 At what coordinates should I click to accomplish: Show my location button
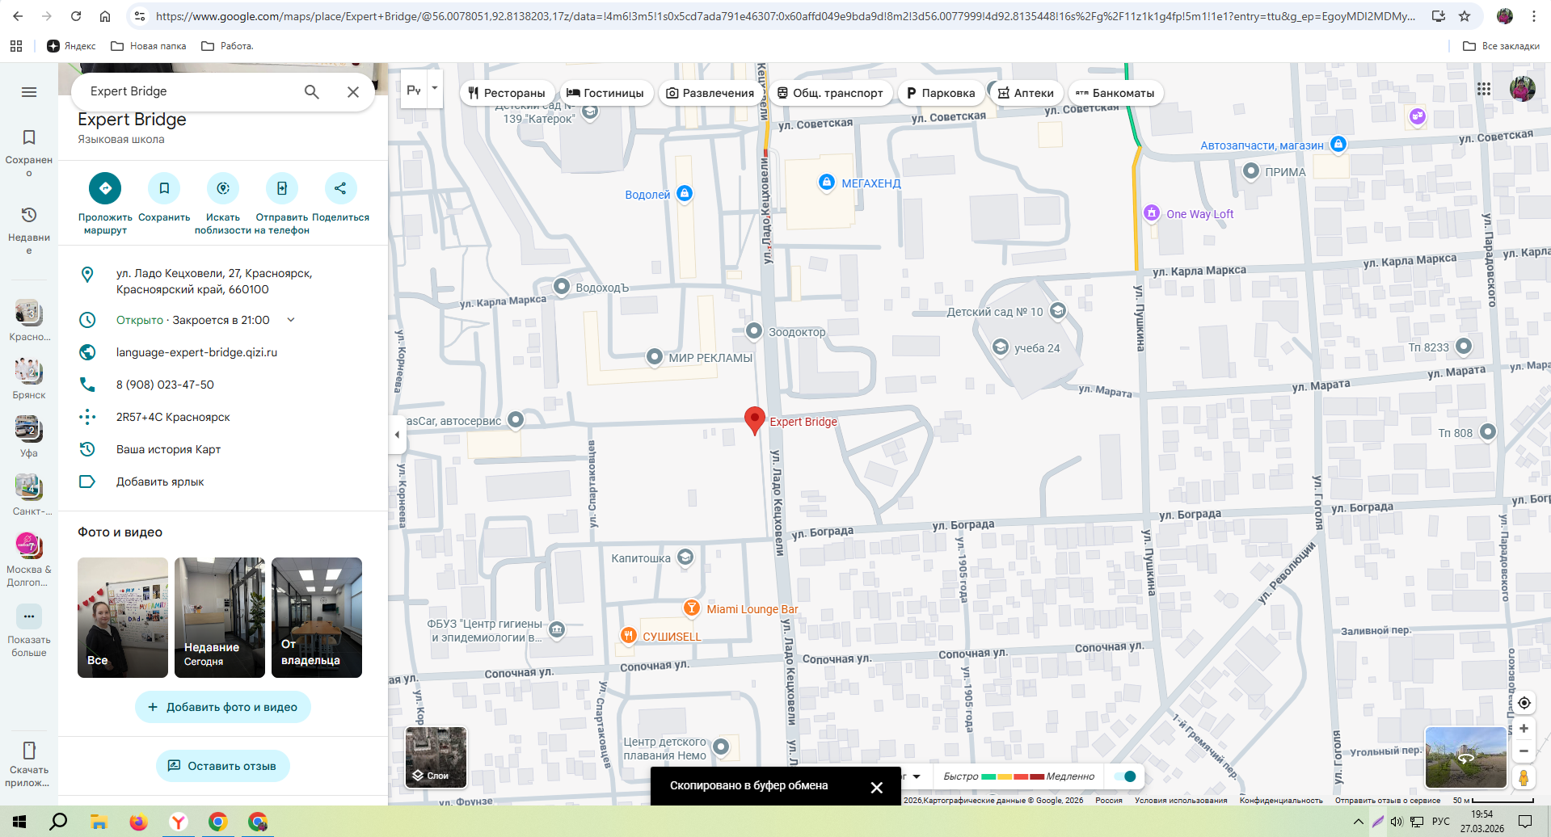pyautogui.click(x=1524, y=703)
